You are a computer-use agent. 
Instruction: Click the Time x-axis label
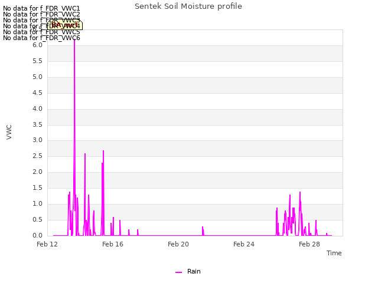[x=334, y=253]
